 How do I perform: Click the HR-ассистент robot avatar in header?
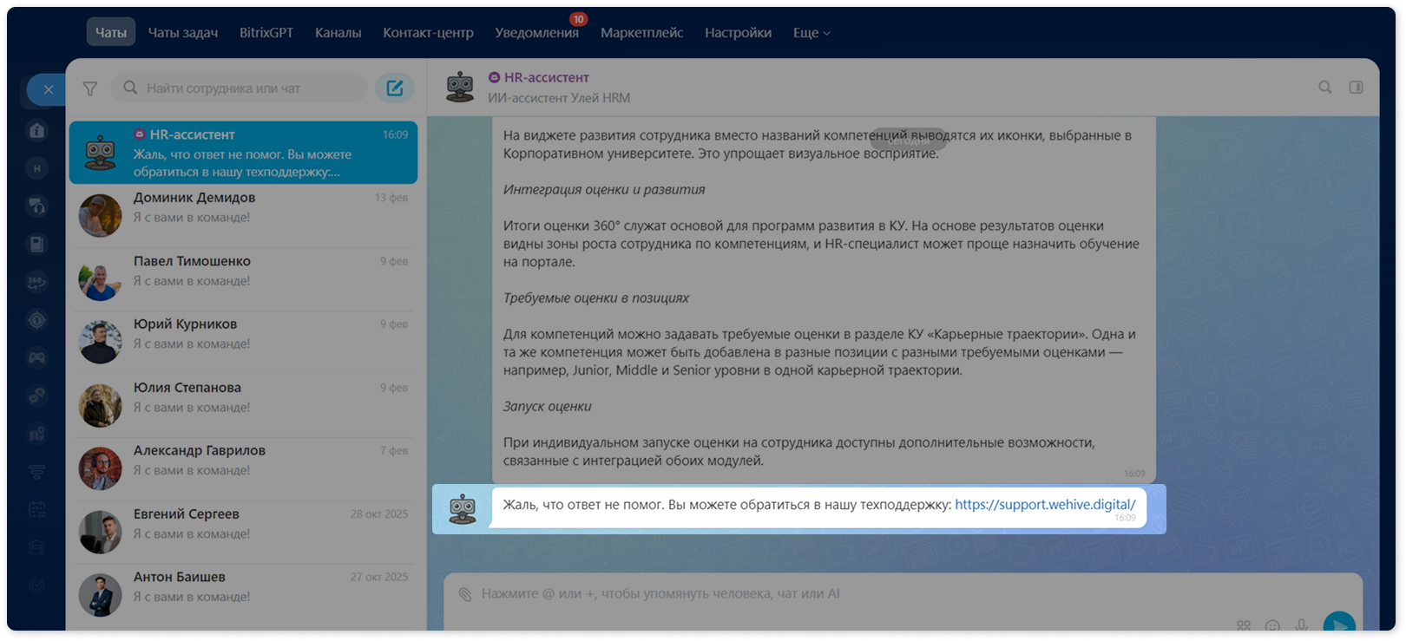460,88
